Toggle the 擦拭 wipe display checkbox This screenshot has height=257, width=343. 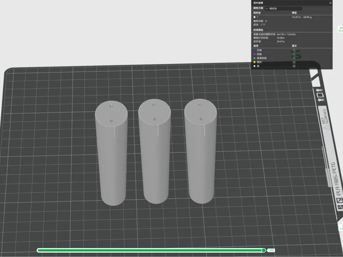pos(294,62)
